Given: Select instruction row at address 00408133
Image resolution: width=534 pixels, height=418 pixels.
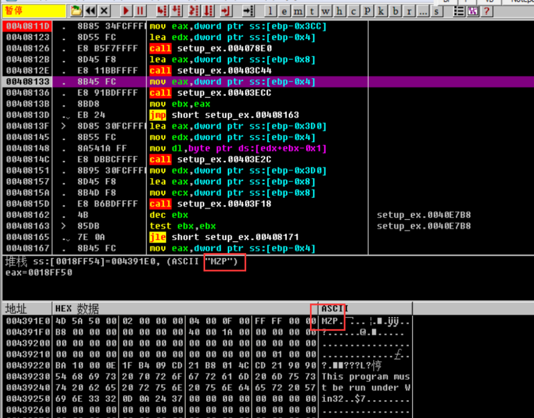Looking at the screenshot, I should tap(268, 82).
